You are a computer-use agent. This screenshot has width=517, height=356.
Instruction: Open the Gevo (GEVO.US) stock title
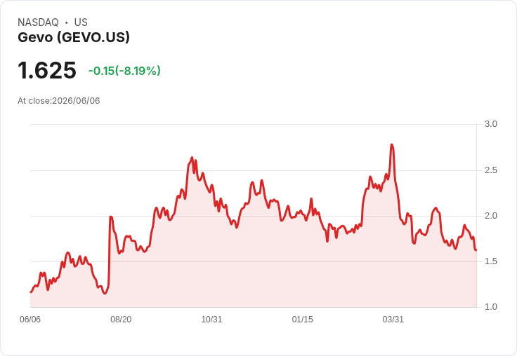coord(74,37)
